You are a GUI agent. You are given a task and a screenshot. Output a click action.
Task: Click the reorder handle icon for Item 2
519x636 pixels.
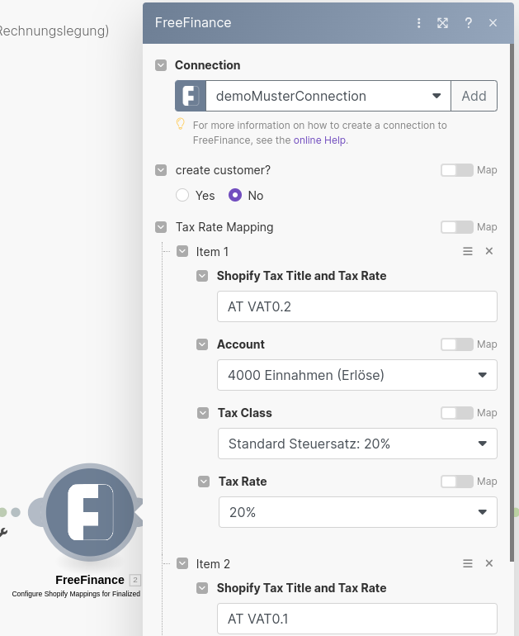468,563
